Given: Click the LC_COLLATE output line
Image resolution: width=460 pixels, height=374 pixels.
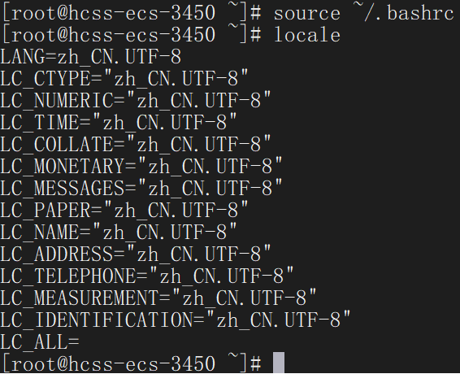Looking at the screenshot, I should [x=136, y=144].
